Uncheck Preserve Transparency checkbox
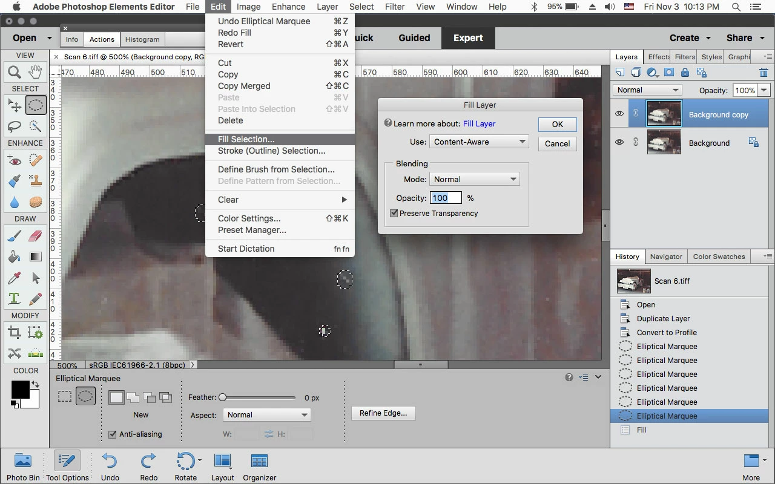Viewport: 775px width, 484px height. 394,214
